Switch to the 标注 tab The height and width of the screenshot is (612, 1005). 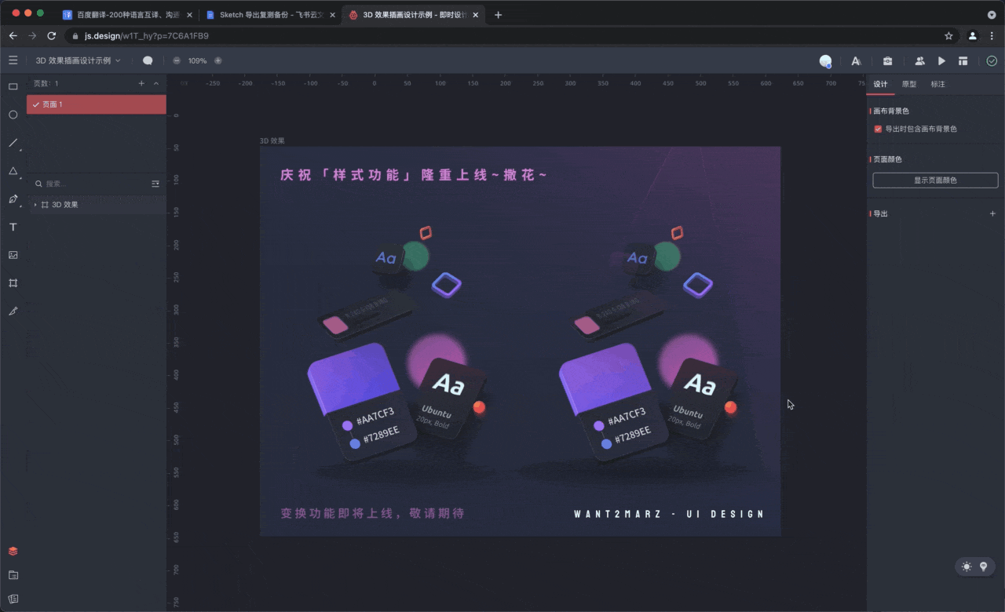(x=937, y=84)
